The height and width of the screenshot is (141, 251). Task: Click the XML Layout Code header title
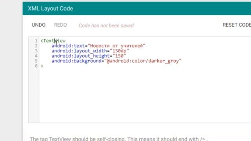(x=51, y=9)
